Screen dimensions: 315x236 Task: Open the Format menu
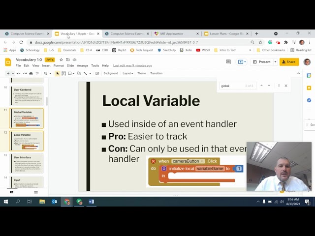[59, 65]
